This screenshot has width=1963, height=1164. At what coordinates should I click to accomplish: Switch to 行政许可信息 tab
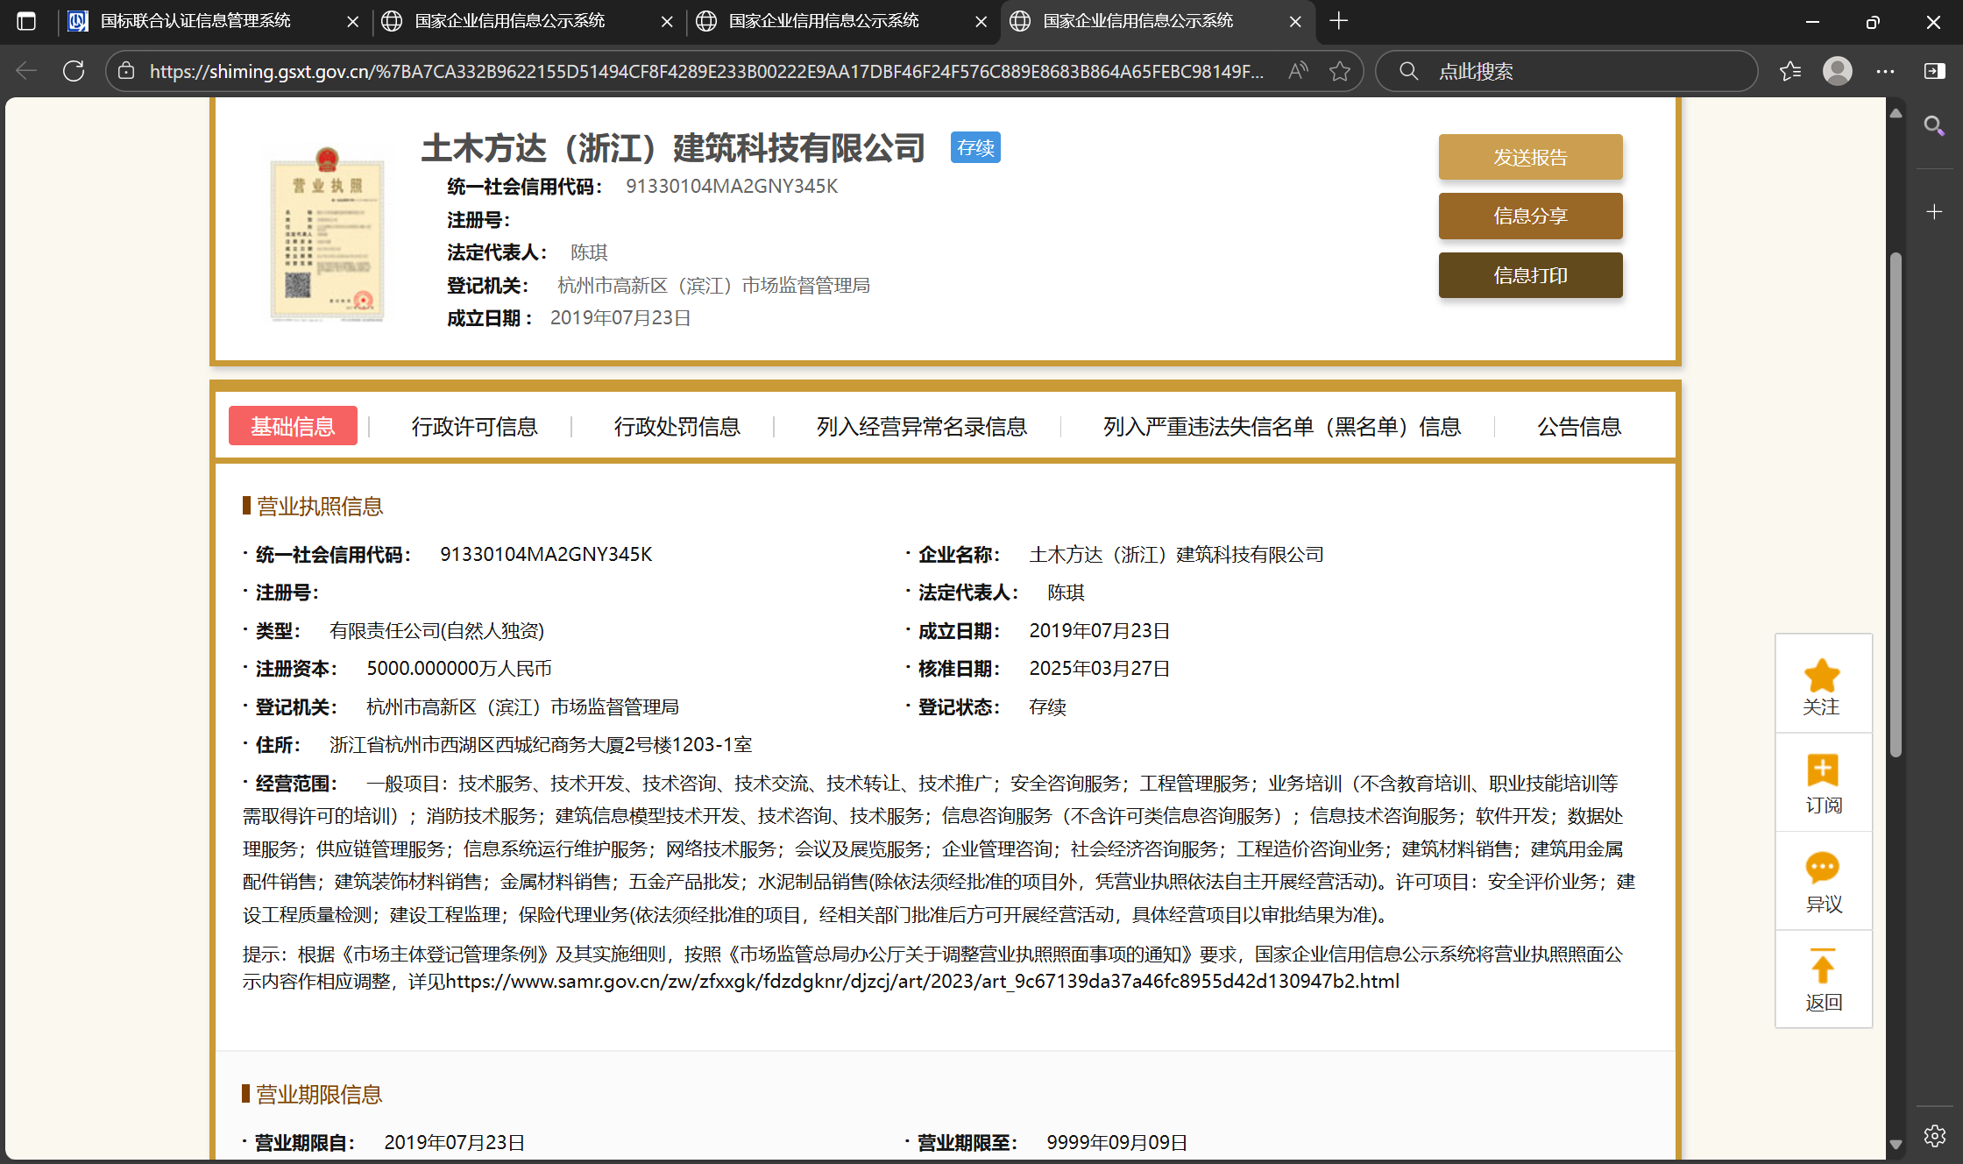click(x=474, y=427)
